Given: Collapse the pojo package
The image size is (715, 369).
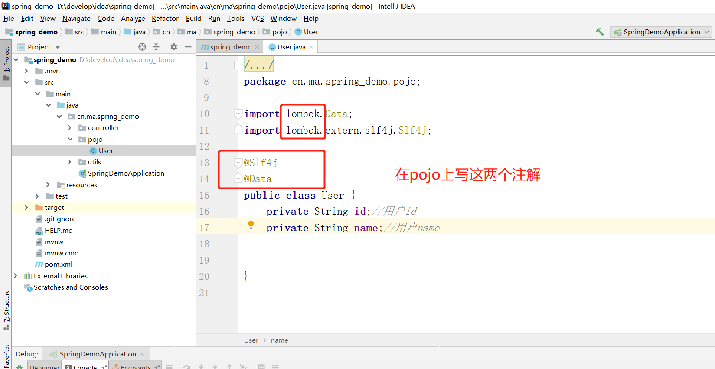Looking at the screenshot, I should [x=70, y=139].
